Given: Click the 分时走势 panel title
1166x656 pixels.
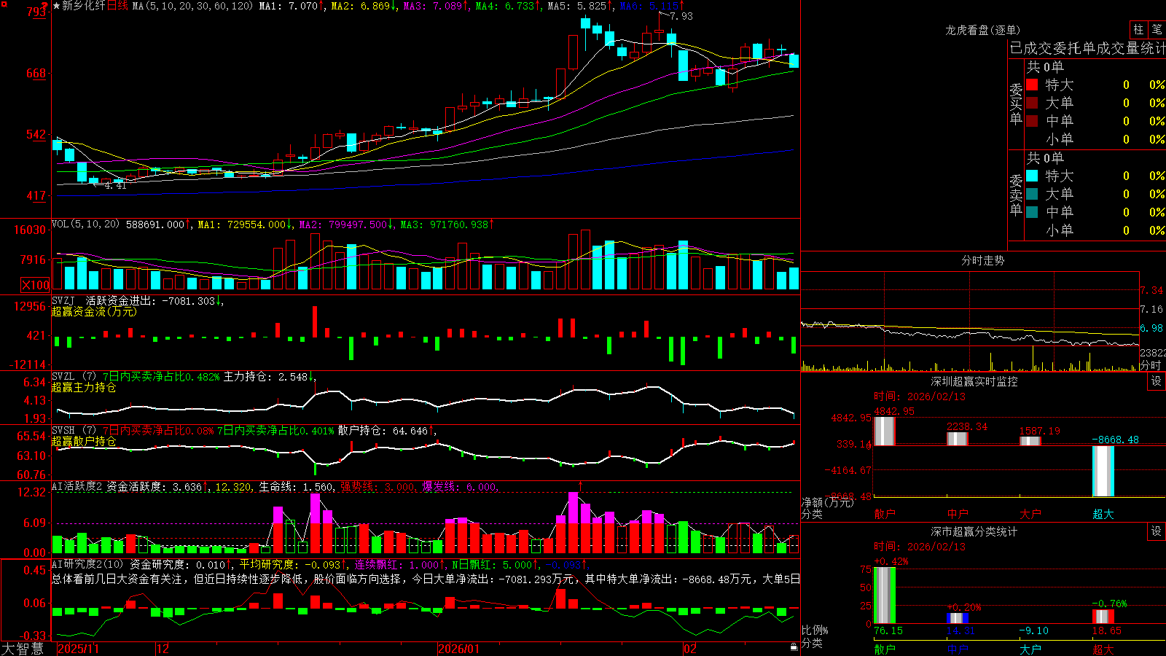Looking at the screenshot, I should (x=983, y=260).
